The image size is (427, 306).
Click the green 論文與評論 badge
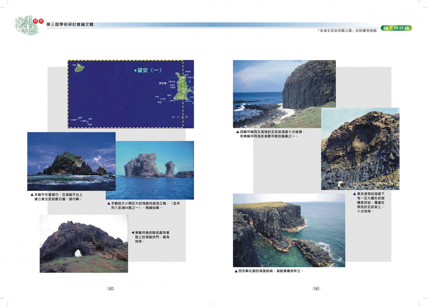click(396, 28)
